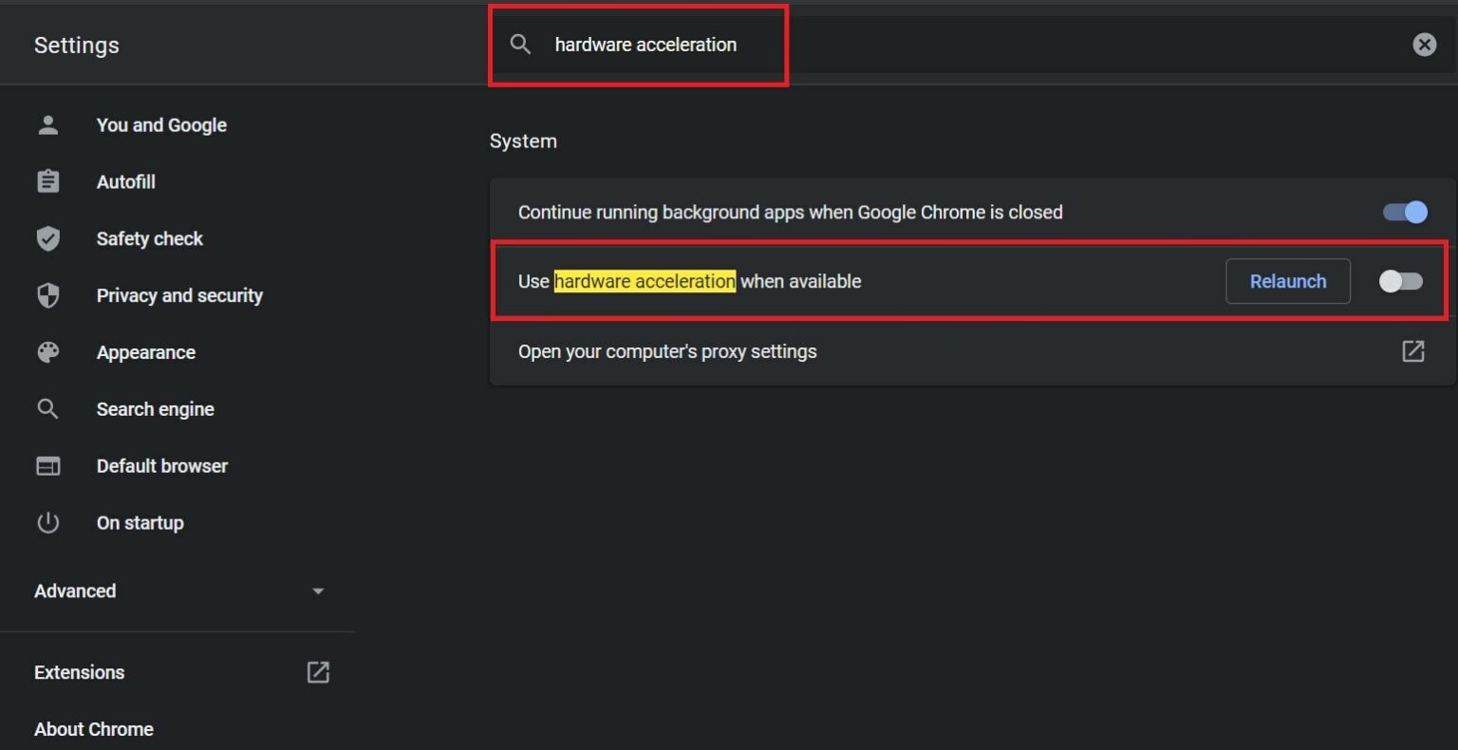1458x750 pixels.
Task: Turn off the background apps toggle
Action: pyautogui.click(x=1405, y=212)
